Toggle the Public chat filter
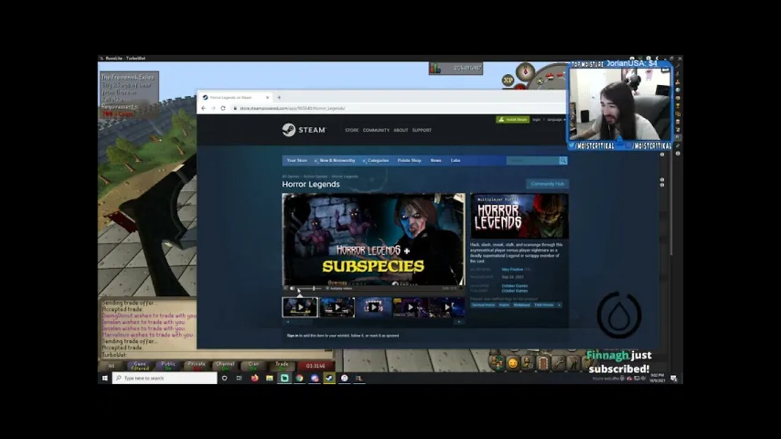Screen dimensions: 781x439 pos(168,366)
